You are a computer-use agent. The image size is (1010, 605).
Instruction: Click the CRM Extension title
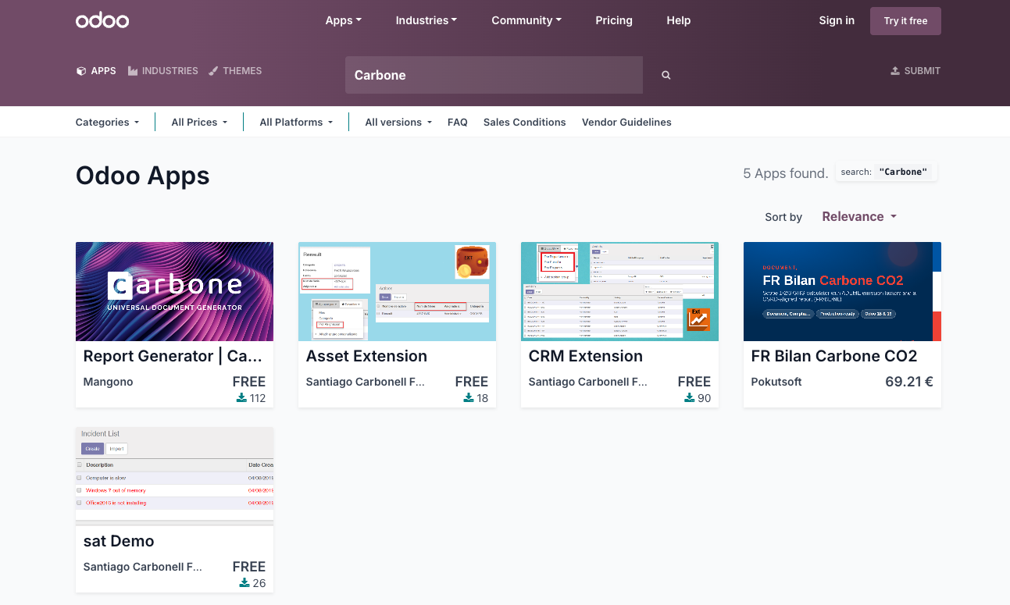586,356
